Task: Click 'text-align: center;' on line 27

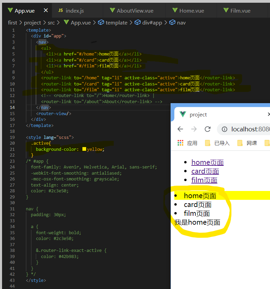Action: coord(55,185)
